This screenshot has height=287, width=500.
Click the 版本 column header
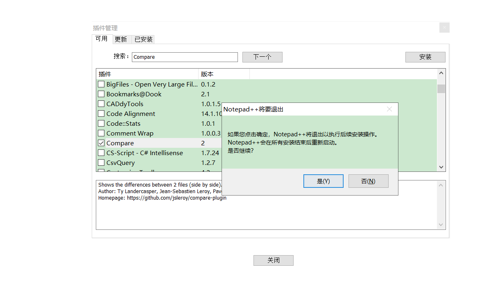[x=224, y=74]
